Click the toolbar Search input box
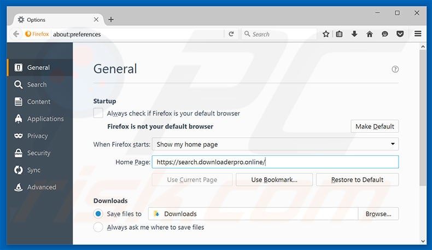Image resolution: width=432 pixels, height=250 pixels. tap(279, 34)
